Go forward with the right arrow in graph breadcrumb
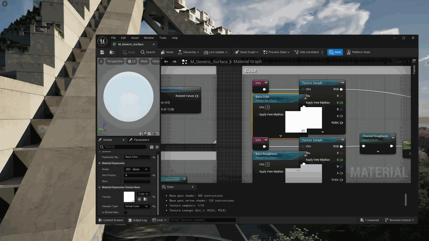 [x=175, y=62]
